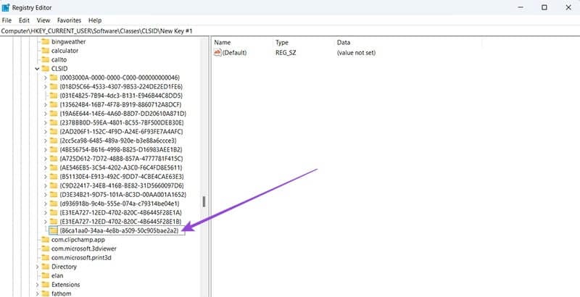Expand the {AE546EB5-3C54-4202-A3C0-F6C4FD8E5611} key
This screenshot has height=297, width=580.
pyautogui.click(x=45, y=168)
